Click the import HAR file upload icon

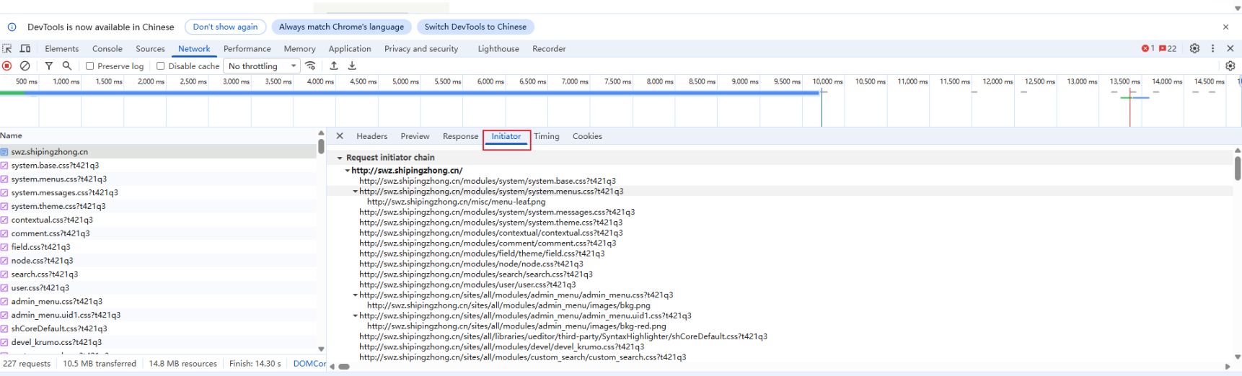pyautogui.click(x=334, y=66)
